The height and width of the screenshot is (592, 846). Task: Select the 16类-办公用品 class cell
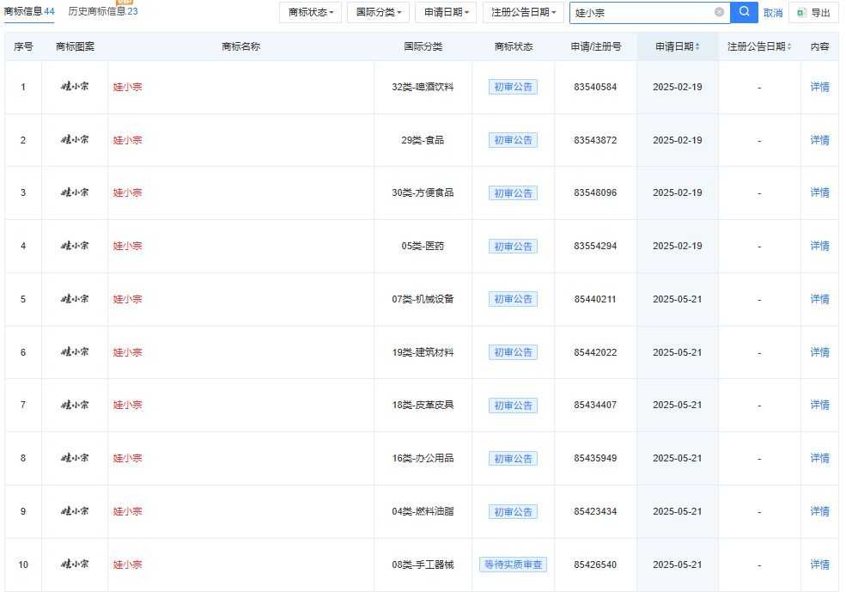(x=423, y=458)
